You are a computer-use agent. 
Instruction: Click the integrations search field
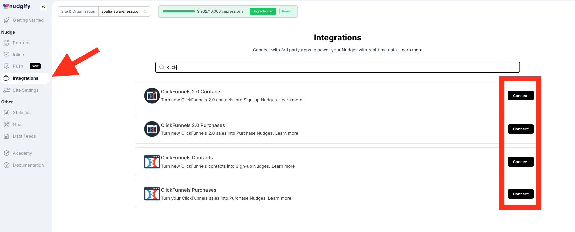point(338,67)
